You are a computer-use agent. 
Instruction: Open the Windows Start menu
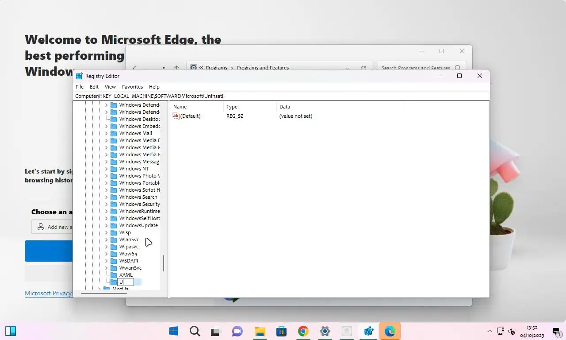[x=173, y=331]
